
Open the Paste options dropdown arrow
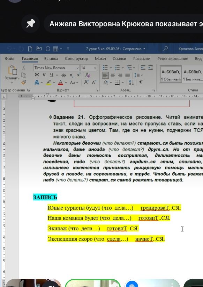tap(12, 83)
